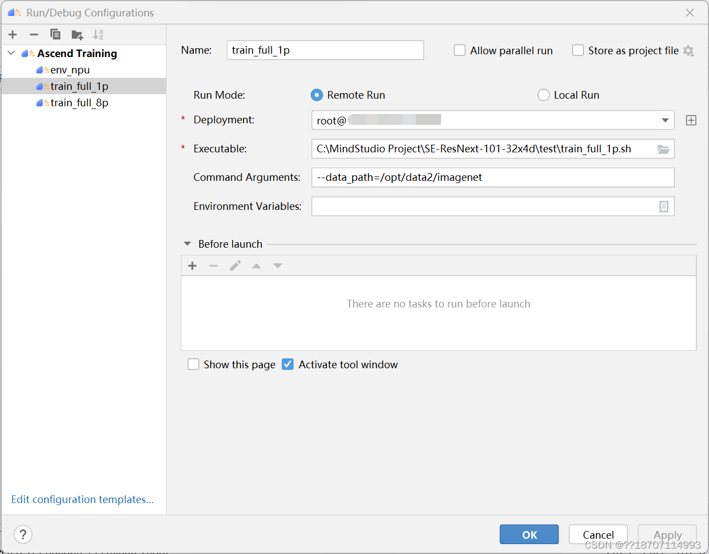
Task: Check Store as project file
Action: pyautogui.click(x=578, y=50)
